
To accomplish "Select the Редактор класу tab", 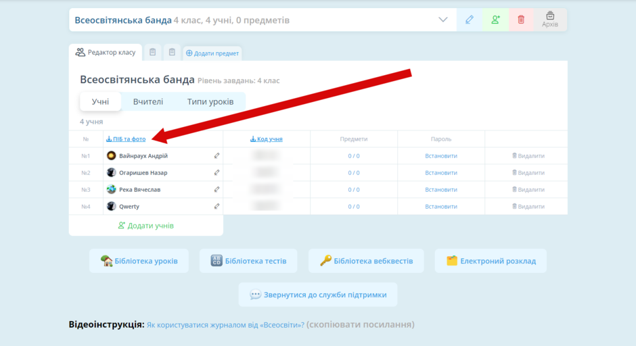I will click(106, 52).
